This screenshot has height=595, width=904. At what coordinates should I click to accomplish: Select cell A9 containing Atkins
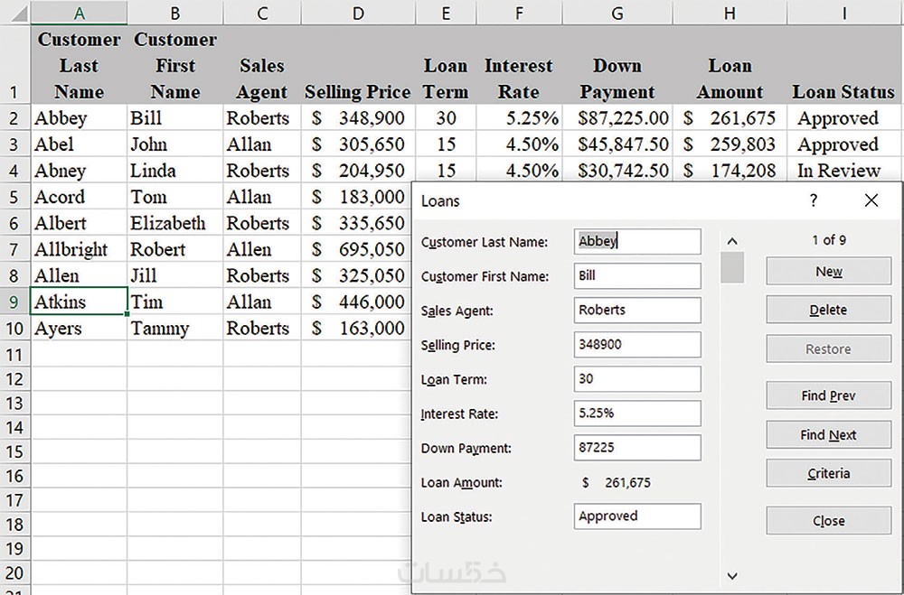coord(79,302)
